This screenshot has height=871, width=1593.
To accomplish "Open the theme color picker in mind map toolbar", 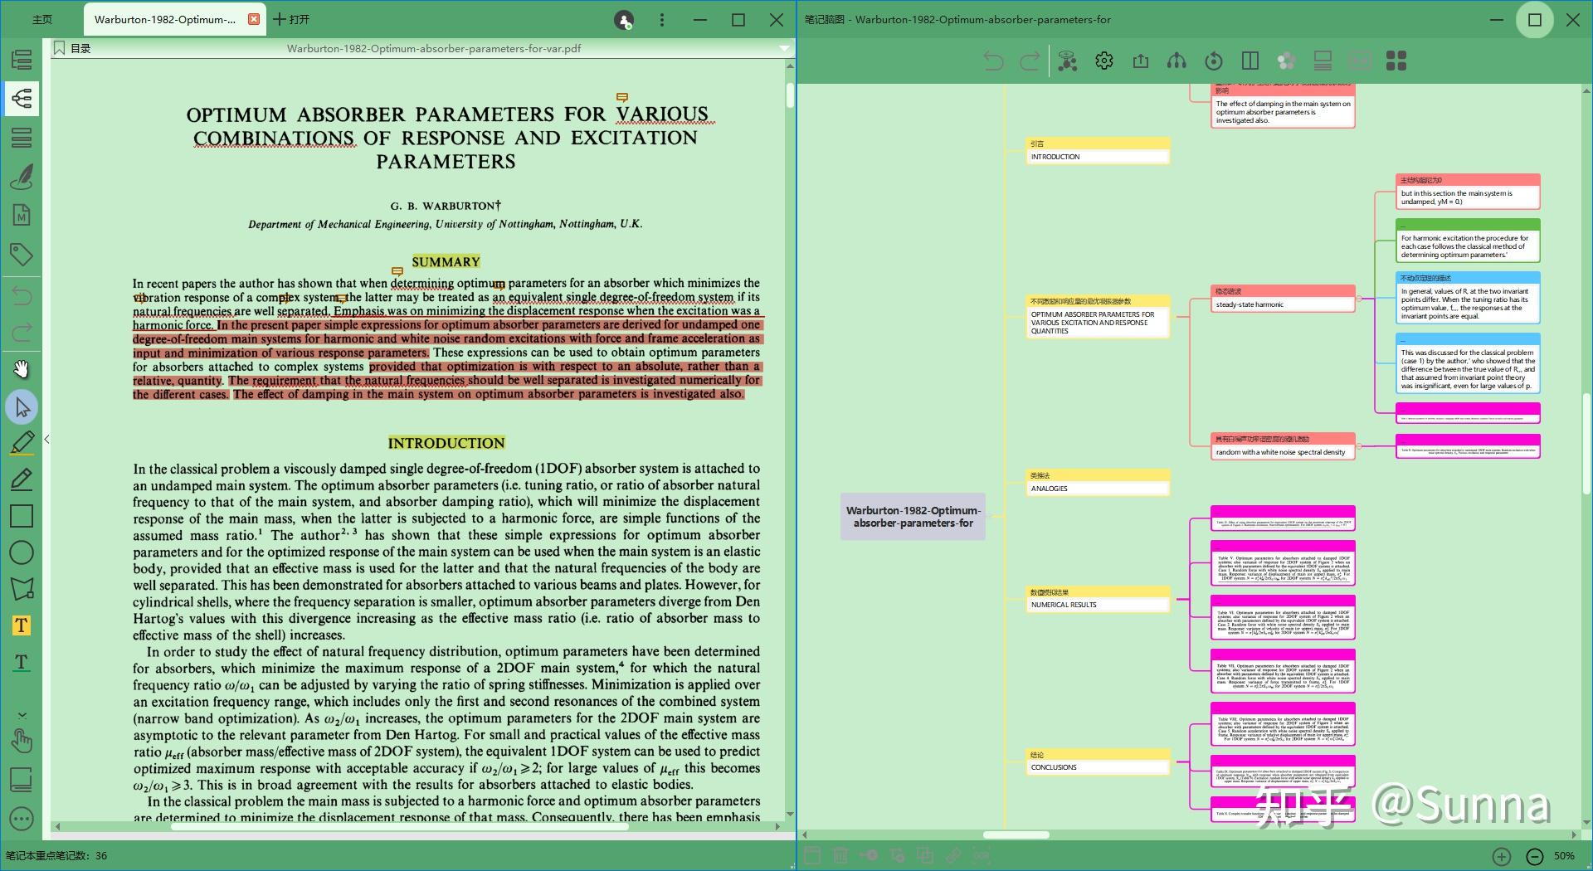I will pyautogui.click(x=1287, y=61).
